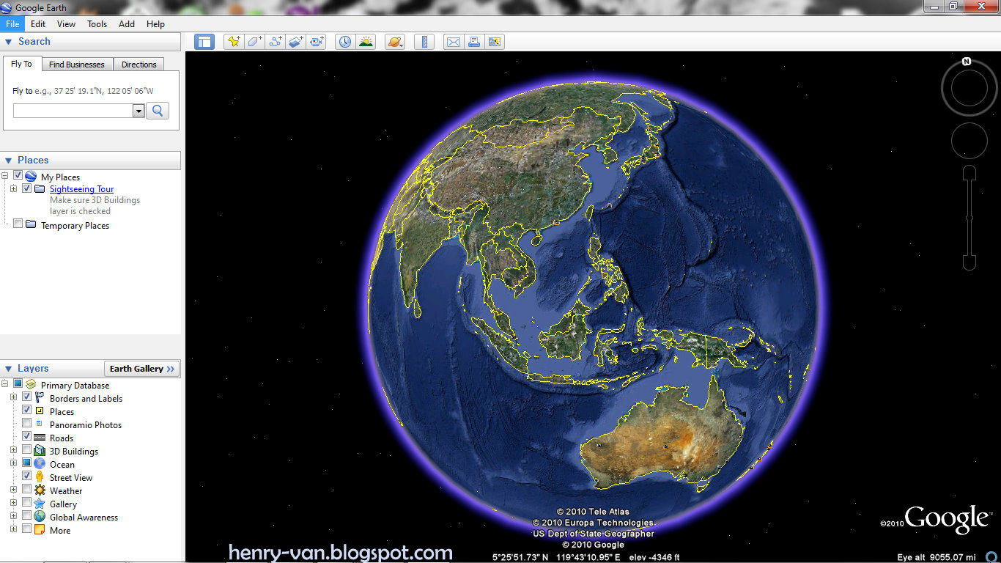Show historical imagery with the clock icon
The width and height of the screenshot is (1001, 563).
point(344,42)
